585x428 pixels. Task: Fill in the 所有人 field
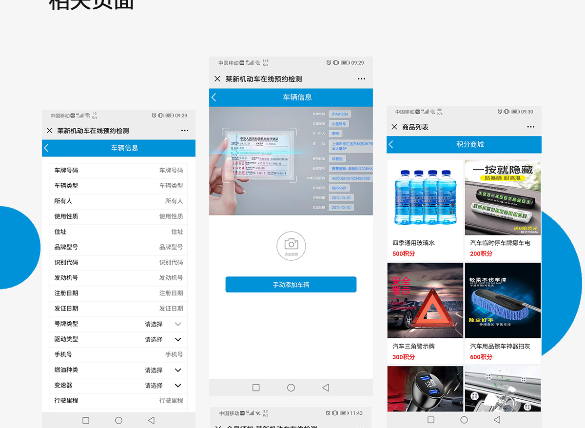pyautogui.click(x=118, y=201)
